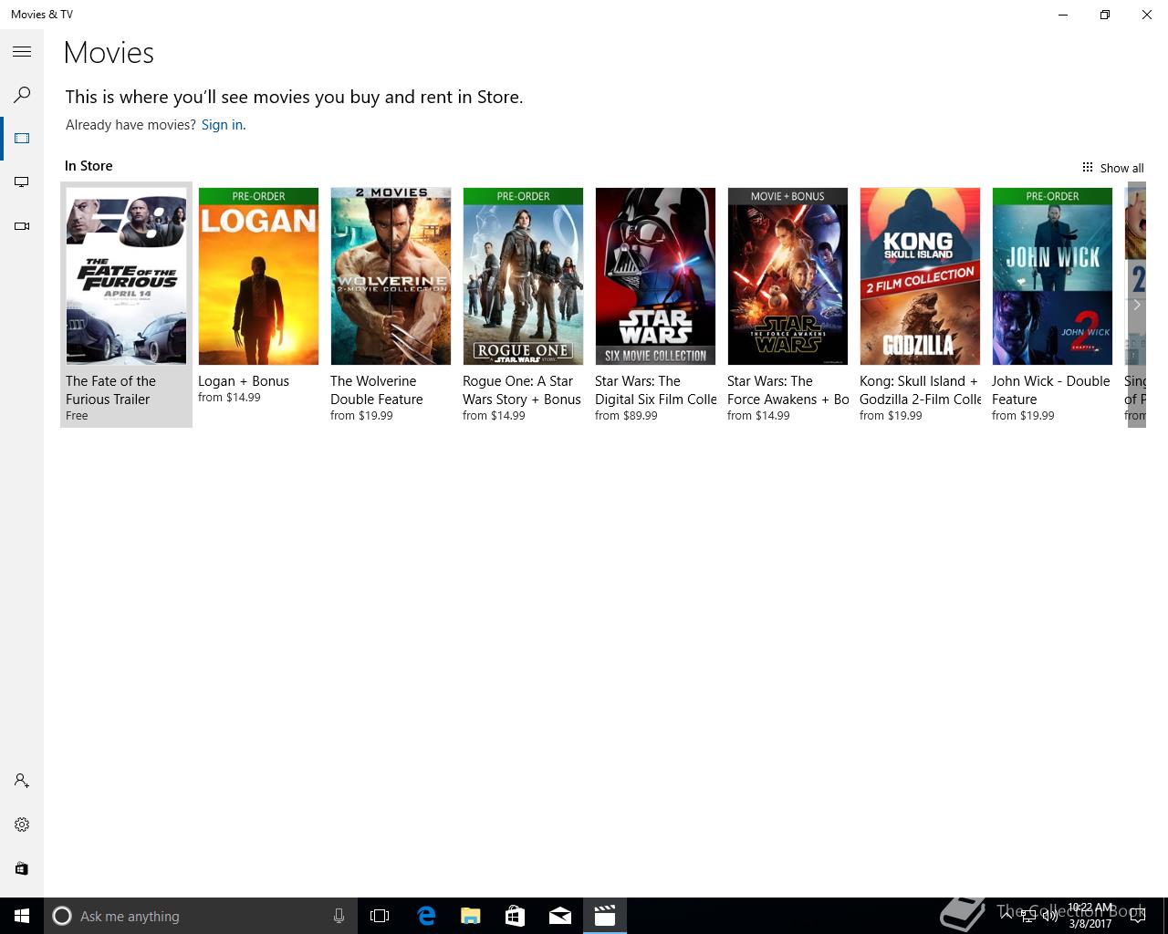
Task: Open the John Wick double feature poster
Action: tap(1052, 276)
